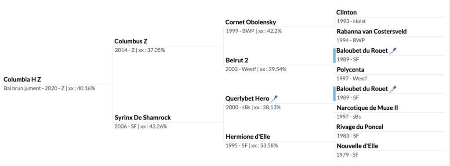Open Nouvelle d'Elle ancestor entry
The height and width of the screenshot is (166, 450).
357,146
